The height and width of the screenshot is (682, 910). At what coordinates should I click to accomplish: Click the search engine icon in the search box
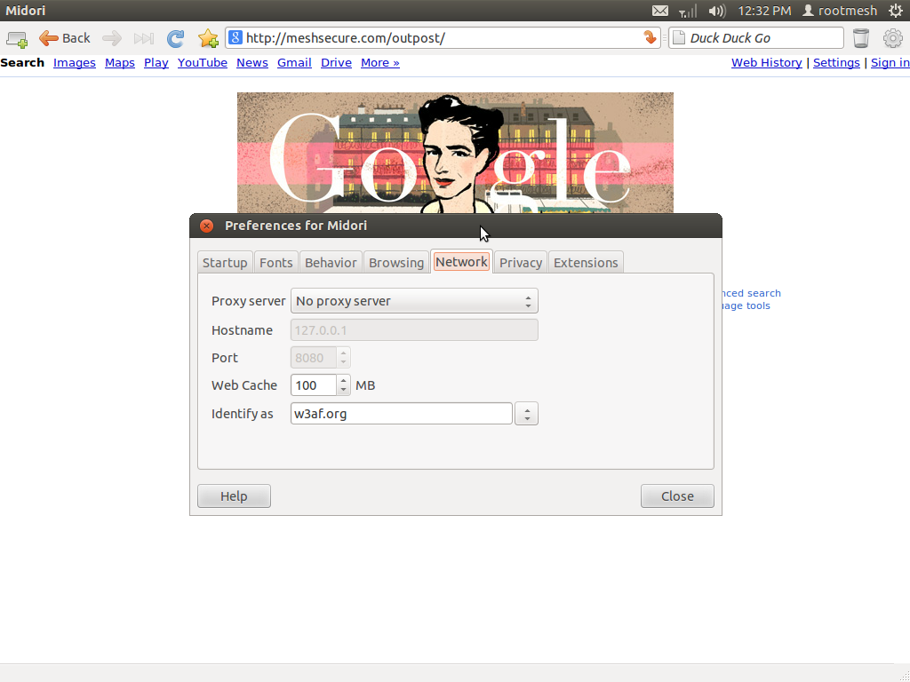pyautogui.click(x=678, y=38)
